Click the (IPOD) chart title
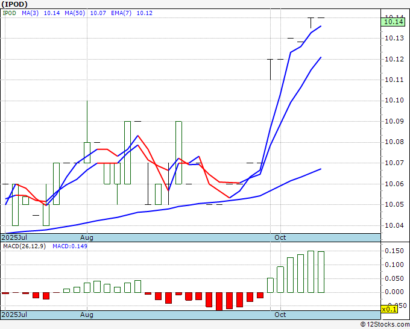Image resolution: width=410 pixels, height=329 pixels. pos(14,4)
